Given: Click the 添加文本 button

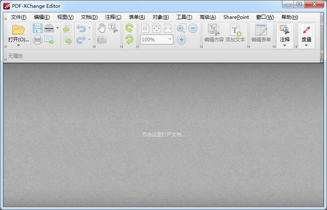Looking at the screenshot, I should 235,33.
